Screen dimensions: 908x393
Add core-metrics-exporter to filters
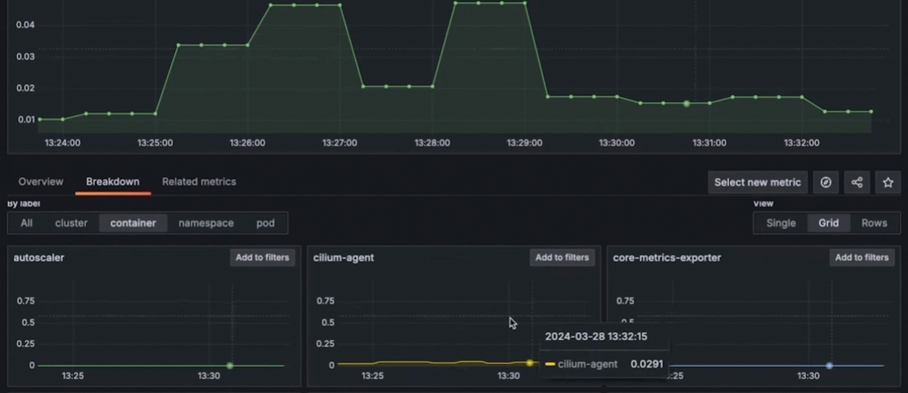click(x=862, y=258)
